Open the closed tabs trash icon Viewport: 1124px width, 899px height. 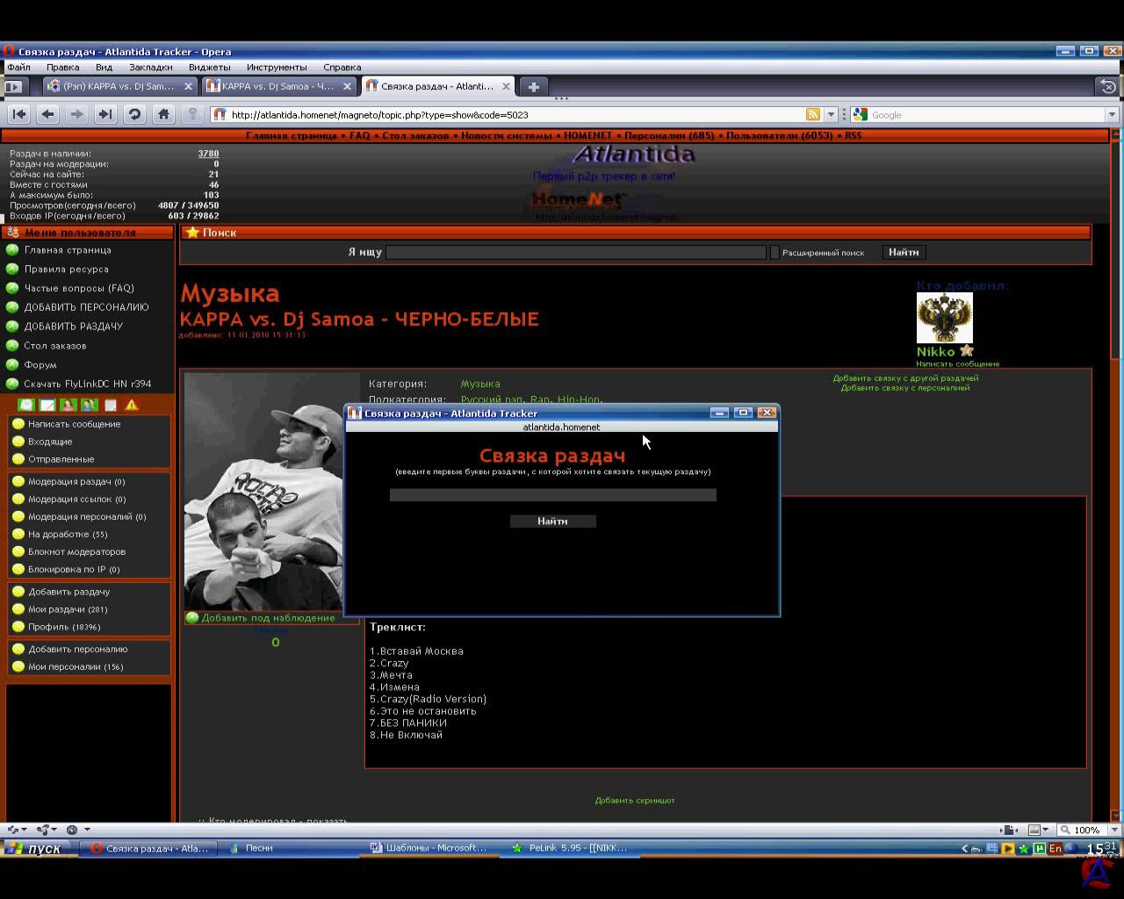click(x=1108, y=86)
